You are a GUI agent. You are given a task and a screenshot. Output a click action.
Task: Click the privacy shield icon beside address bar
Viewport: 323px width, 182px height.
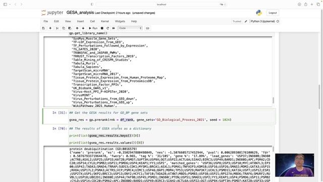coord(92,5)
